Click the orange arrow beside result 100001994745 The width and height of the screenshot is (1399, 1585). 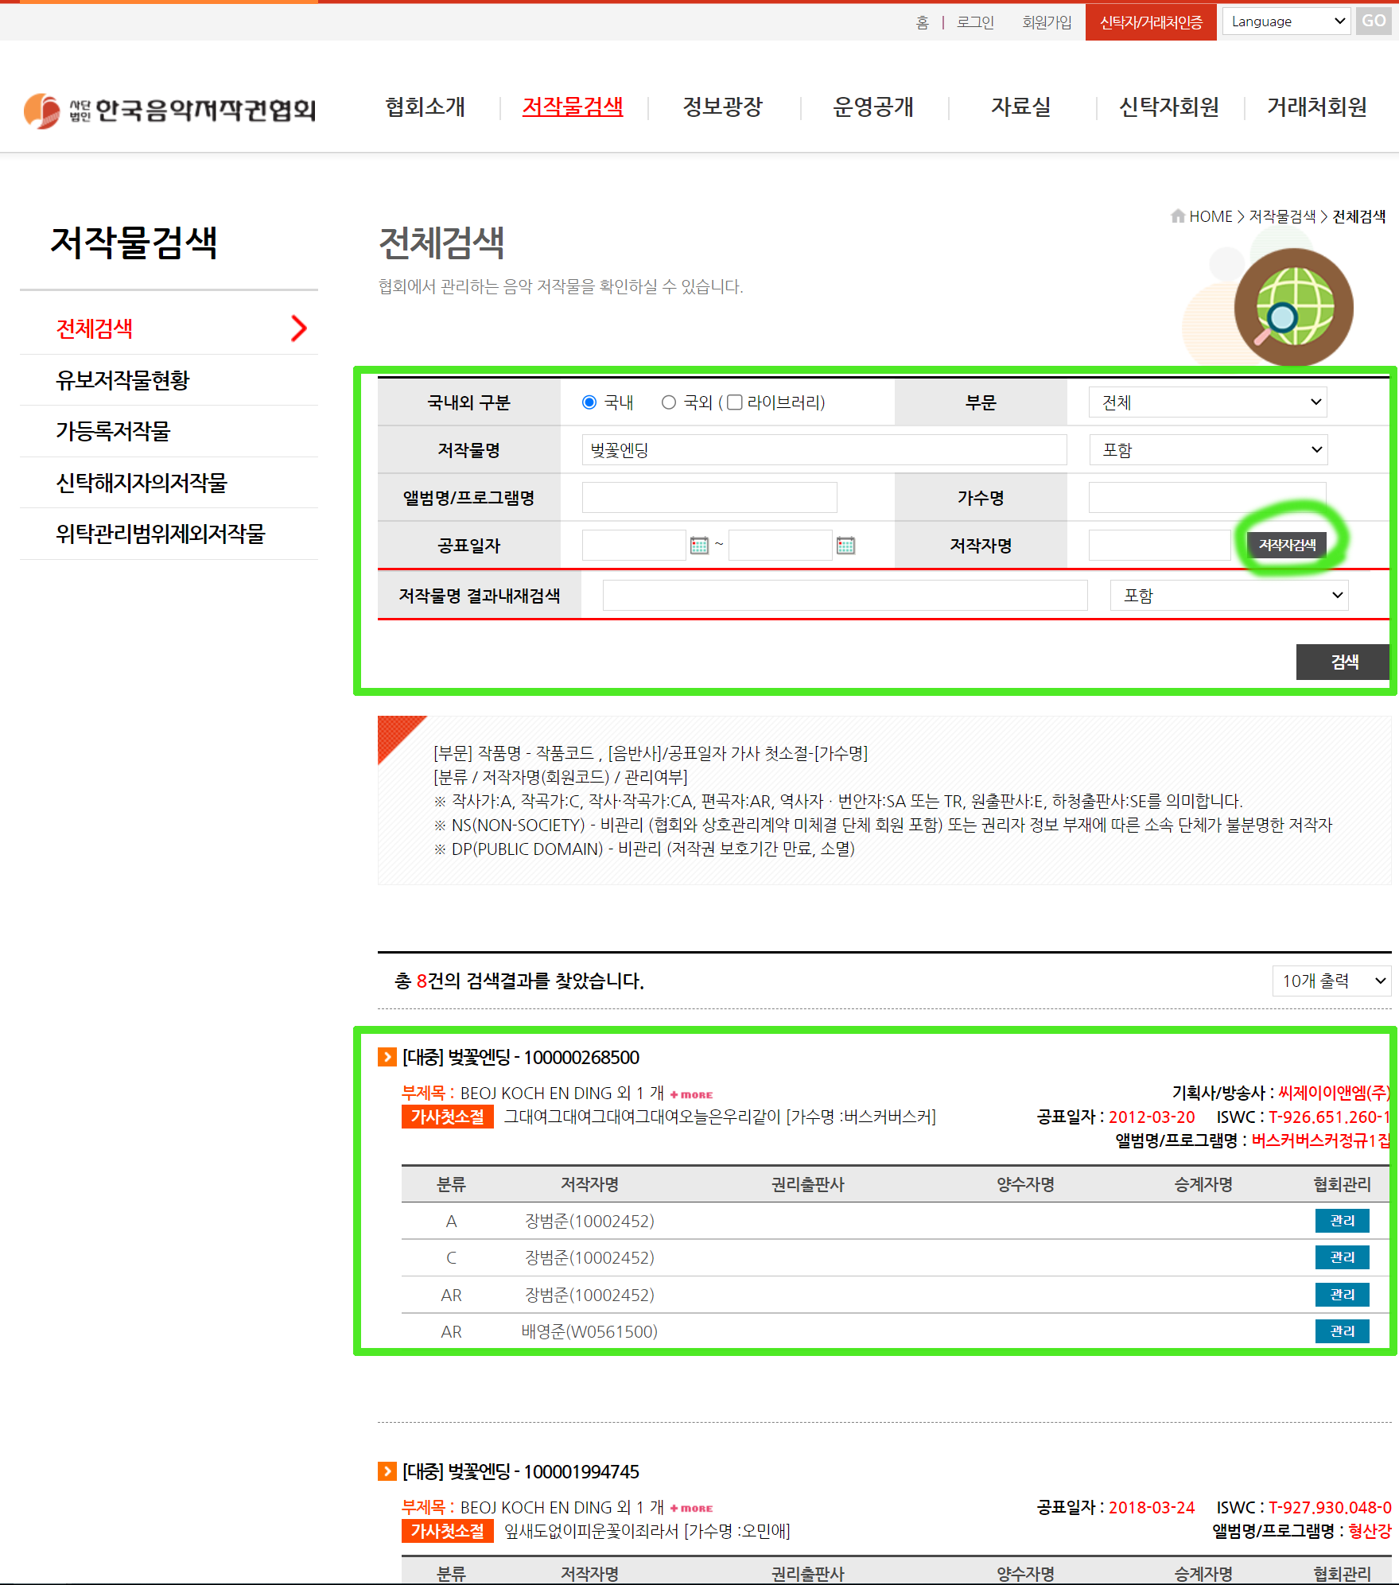(387, 1471)
